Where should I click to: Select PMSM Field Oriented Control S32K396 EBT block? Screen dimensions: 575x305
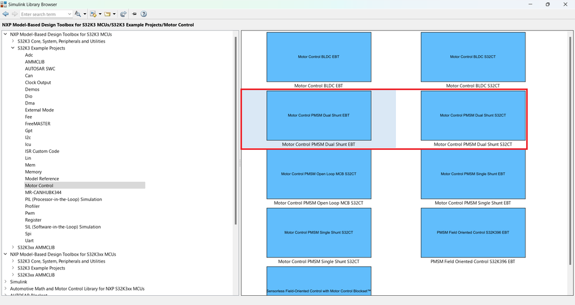tap(473, 233)
